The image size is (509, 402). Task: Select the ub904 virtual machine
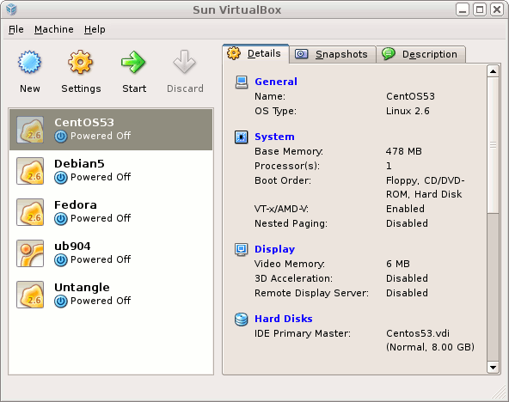pyautogui.click(x=111, y=253)
